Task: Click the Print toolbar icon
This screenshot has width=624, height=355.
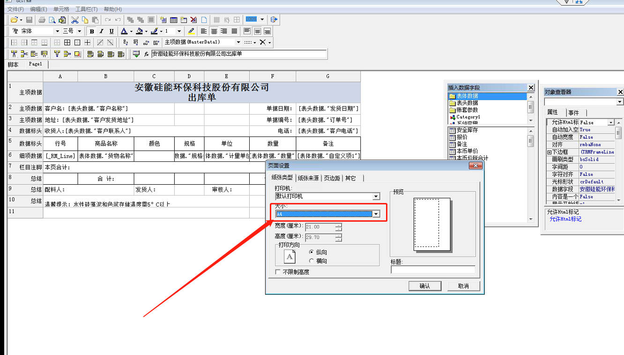Action: tap(42, 20)
